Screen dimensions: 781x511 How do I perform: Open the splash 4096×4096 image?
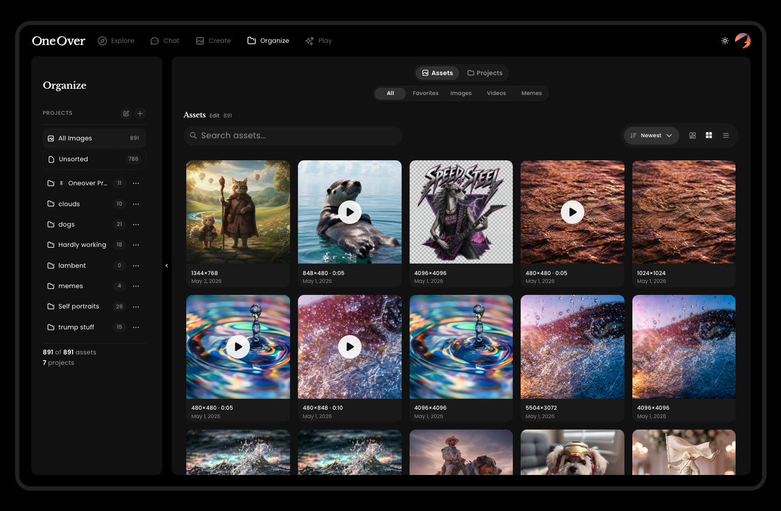(x=684, y=347)
